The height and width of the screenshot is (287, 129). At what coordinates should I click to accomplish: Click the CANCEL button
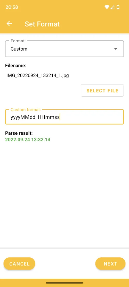point(19,263)
